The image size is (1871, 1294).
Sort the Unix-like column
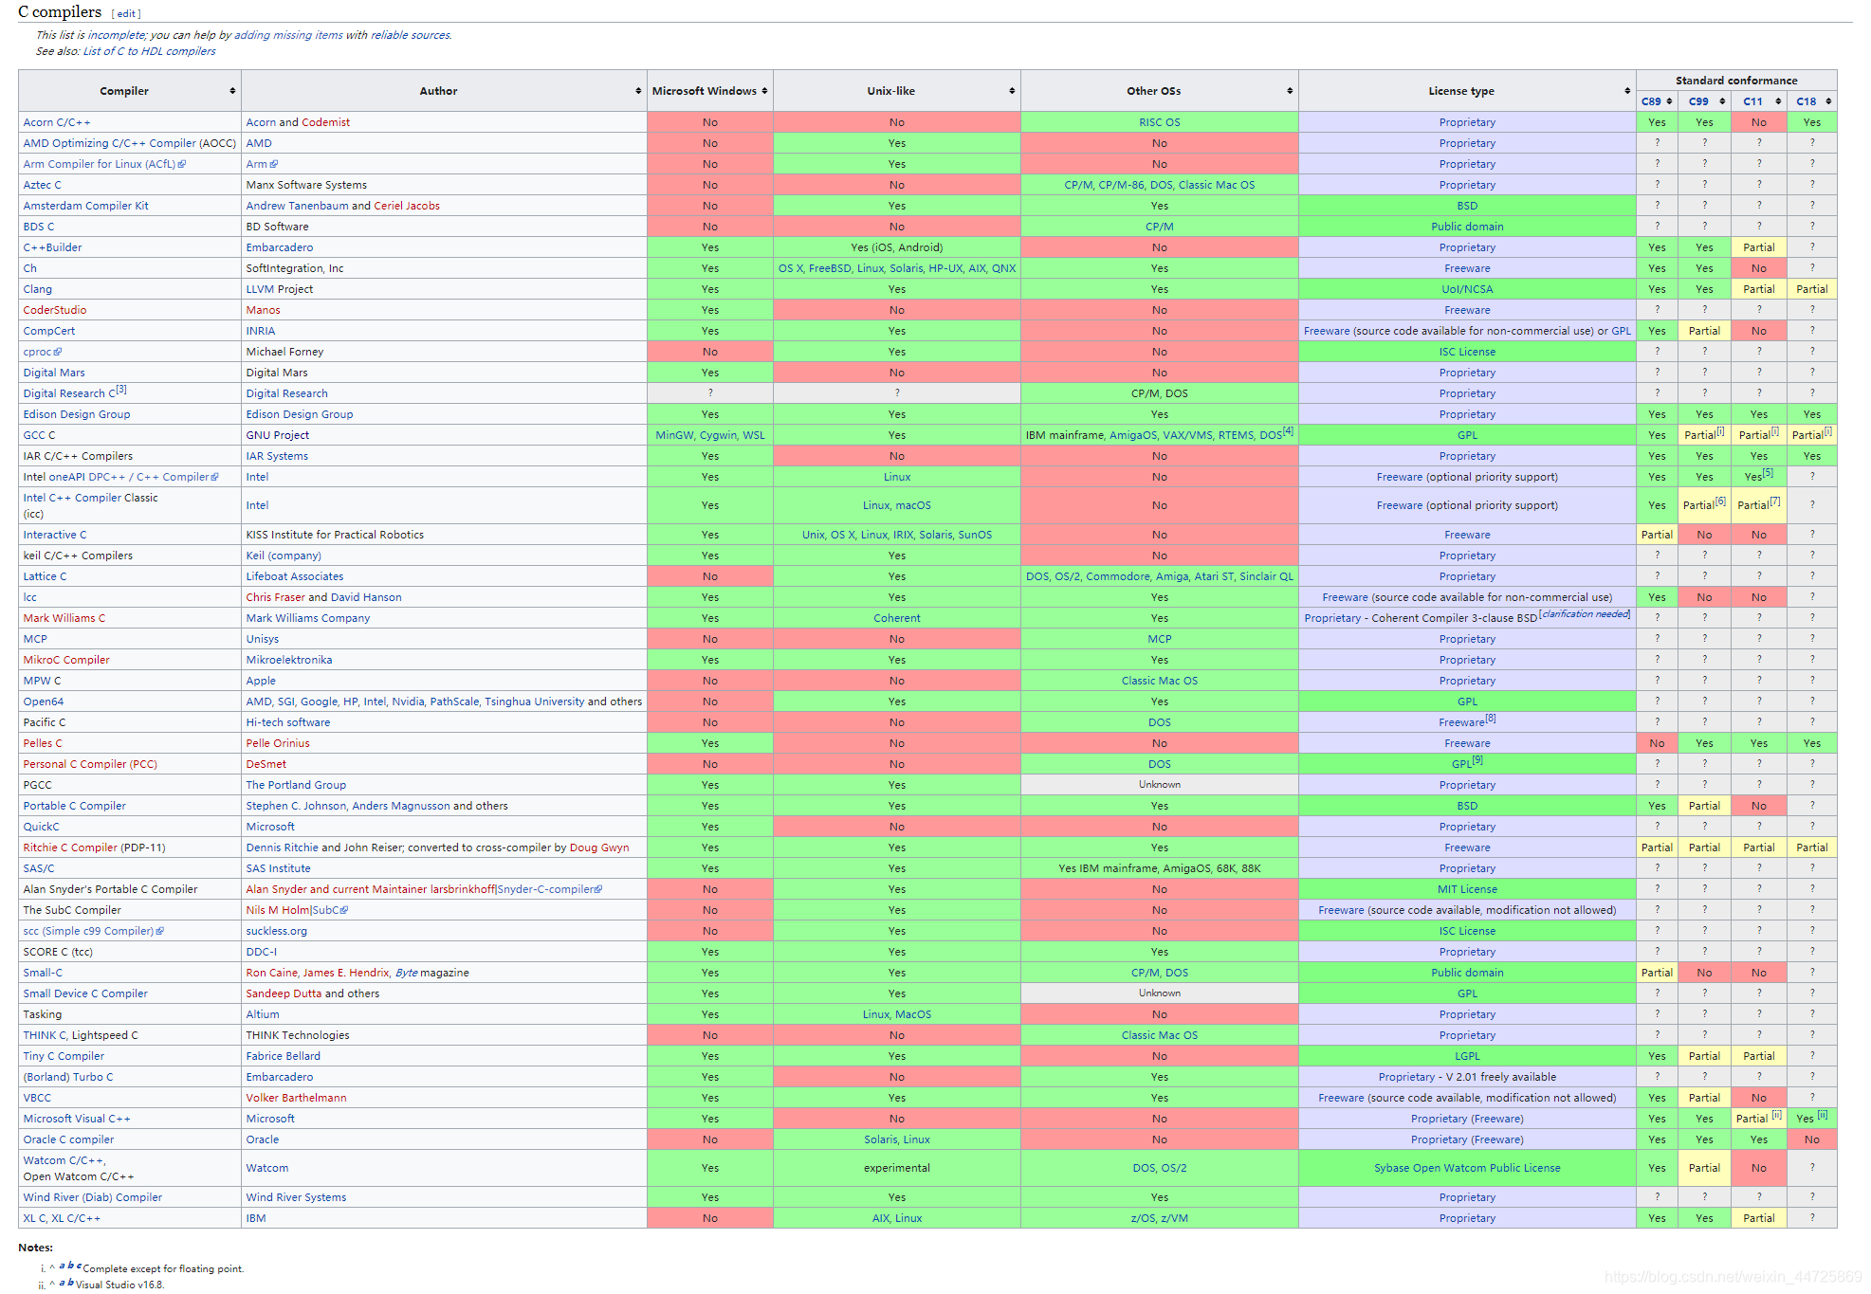(1012, 91)
